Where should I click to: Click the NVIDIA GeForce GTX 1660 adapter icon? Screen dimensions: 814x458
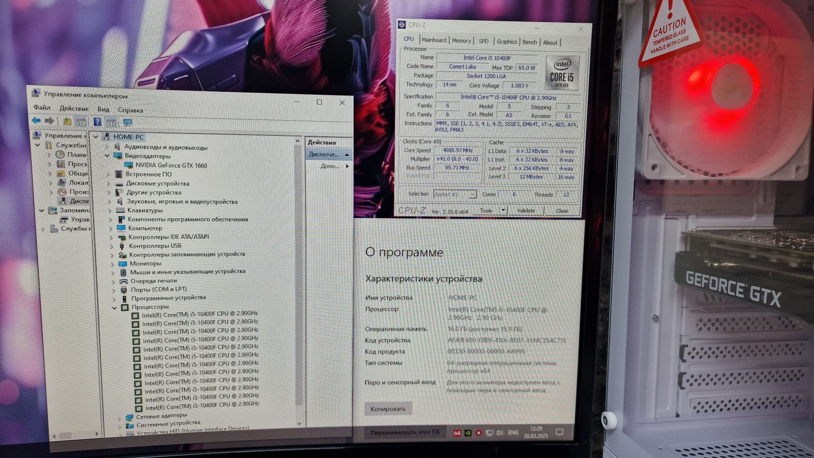[x=129, y=165]
